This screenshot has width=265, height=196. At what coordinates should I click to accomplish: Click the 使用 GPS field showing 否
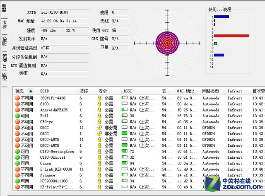(x=120, y=30)
